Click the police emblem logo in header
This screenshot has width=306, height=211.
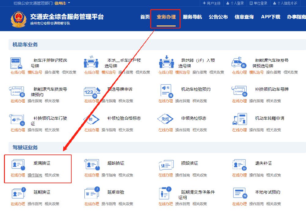click(18, 19)
